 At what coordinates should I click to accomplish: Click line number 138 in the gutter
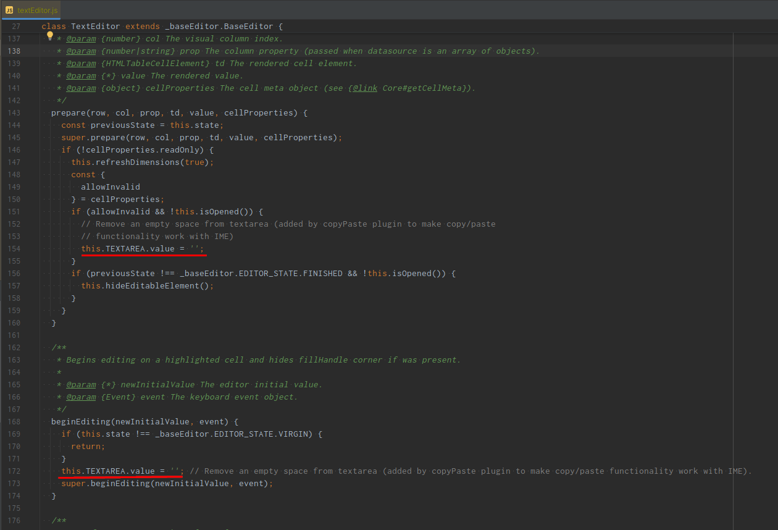pyautogui.click(x=14, y=51)
